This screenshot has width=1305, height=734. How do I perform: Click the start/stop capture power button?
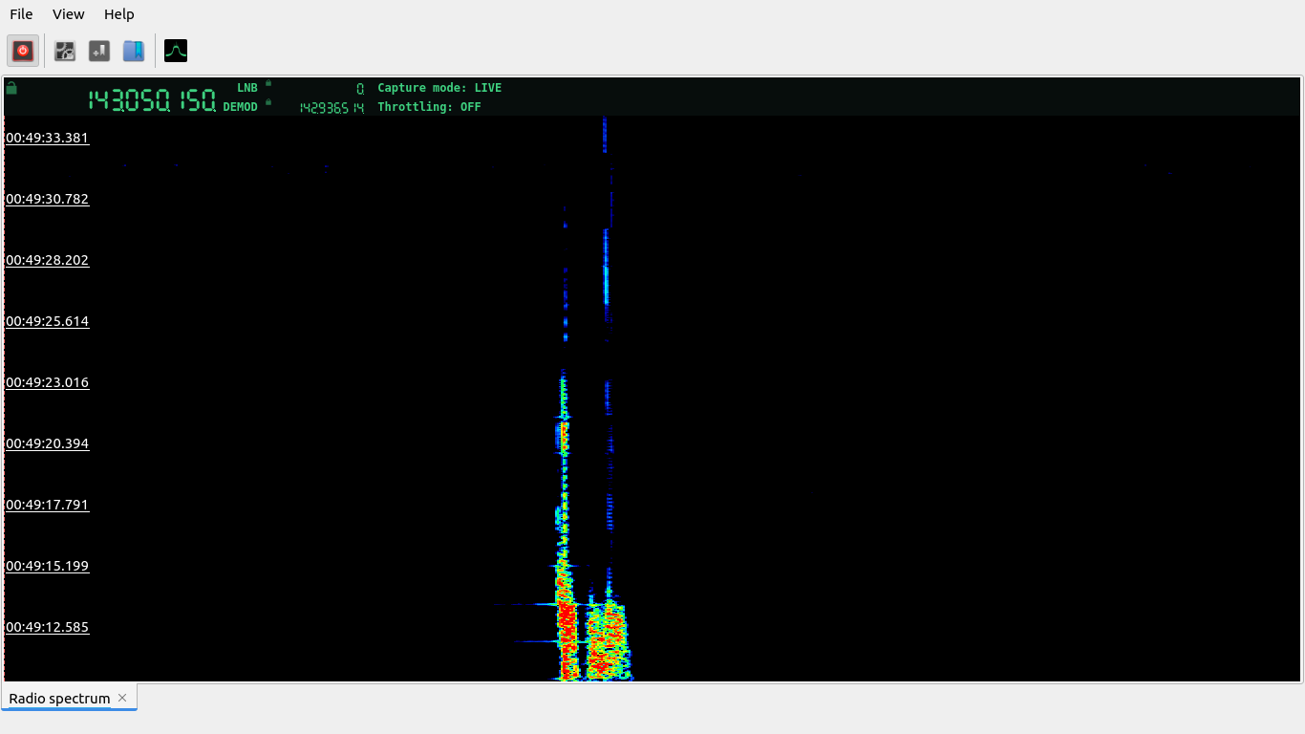click(23, 51)
